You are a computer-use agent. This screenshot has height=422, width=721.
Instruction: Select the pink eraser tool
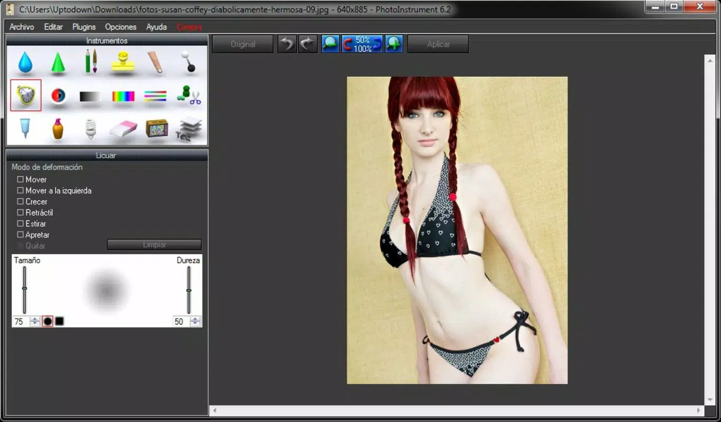pyautogui.click(x=123, y=129)
